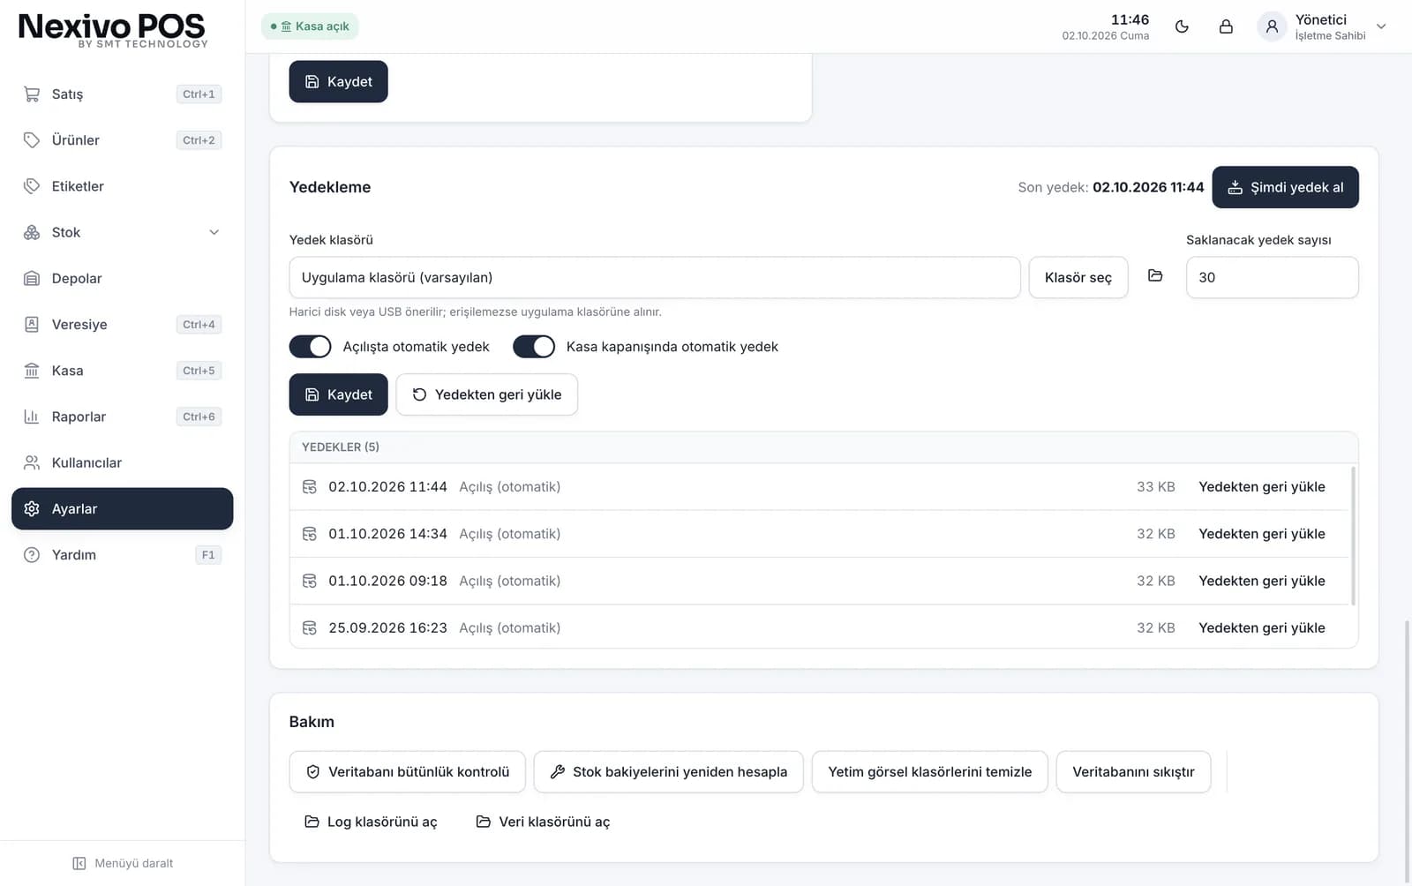Click database icon of 01.10.2026 14:34 backup
The image size is (1412, 886).
[x=310, y=534]
